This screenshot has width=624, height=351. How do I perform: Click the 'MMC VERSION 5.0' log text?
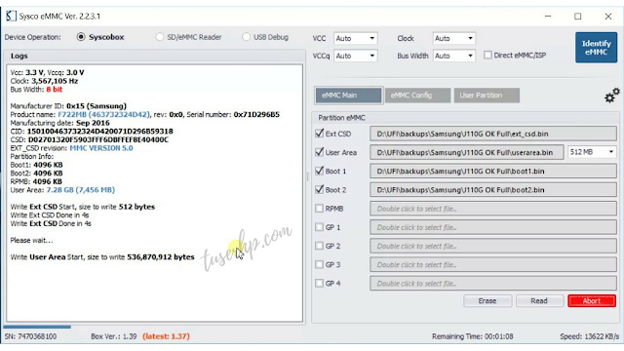[101, 148]
